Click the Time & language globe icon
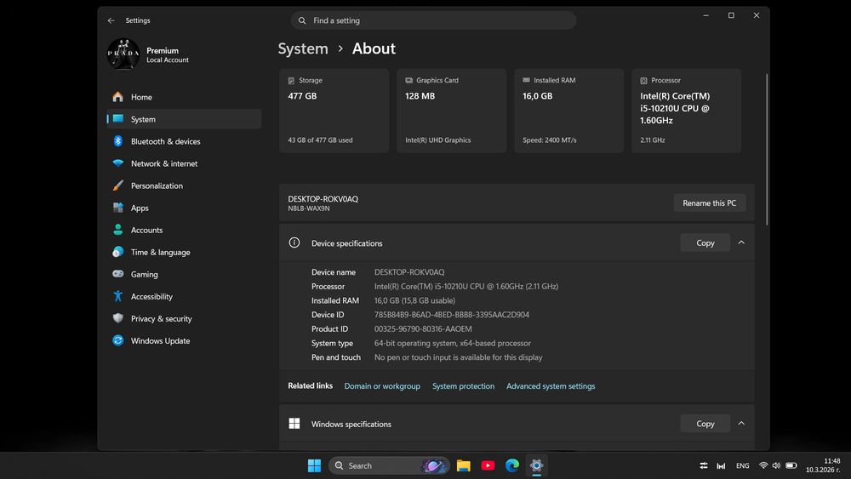 click(x=117, y=252)
